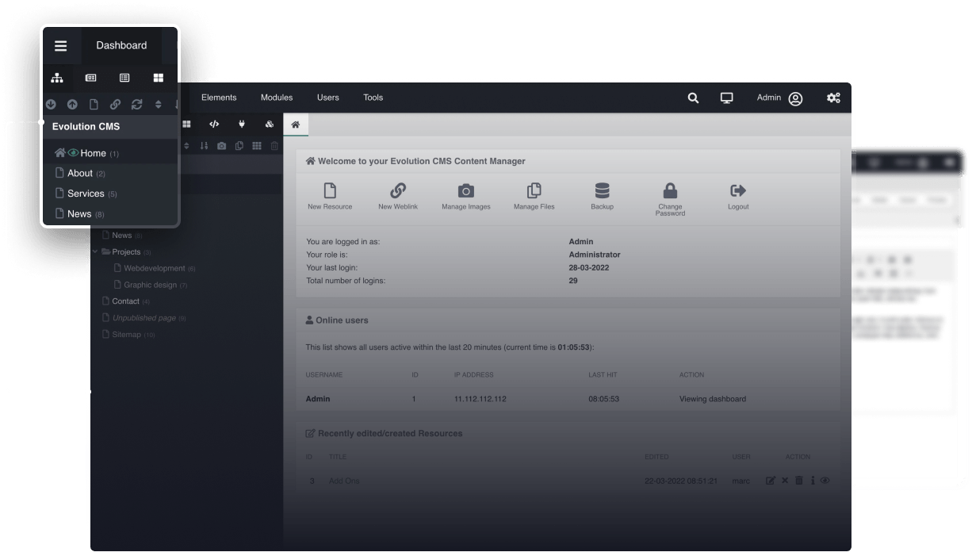Select the Services (5) tree item
Viewport: 972px width, 556px height.
tap(86, 194)
